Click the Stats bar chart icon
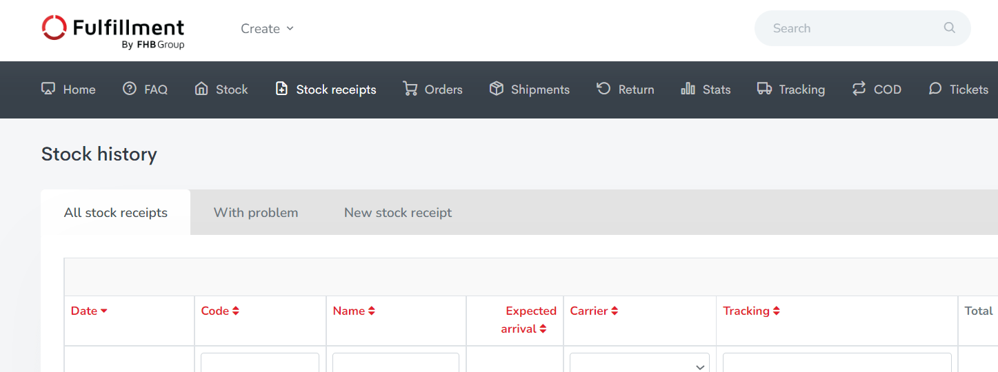This screenshot has height=372, width=998. (x=688, y=89)
